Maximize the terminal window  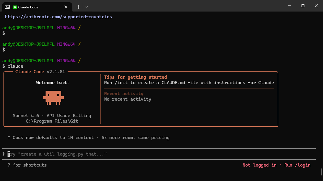303,6
